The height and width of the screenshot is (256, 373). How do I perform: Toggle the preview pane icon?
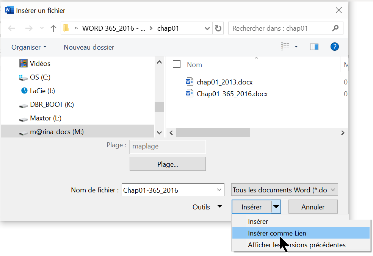click(x=314, y=47)
